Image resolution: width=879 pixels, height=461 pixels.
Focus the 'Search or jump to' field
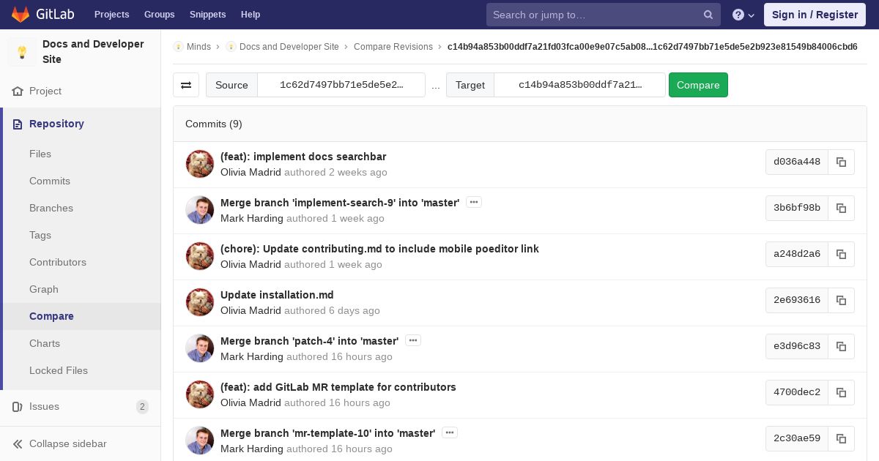(x=595, y=15)
